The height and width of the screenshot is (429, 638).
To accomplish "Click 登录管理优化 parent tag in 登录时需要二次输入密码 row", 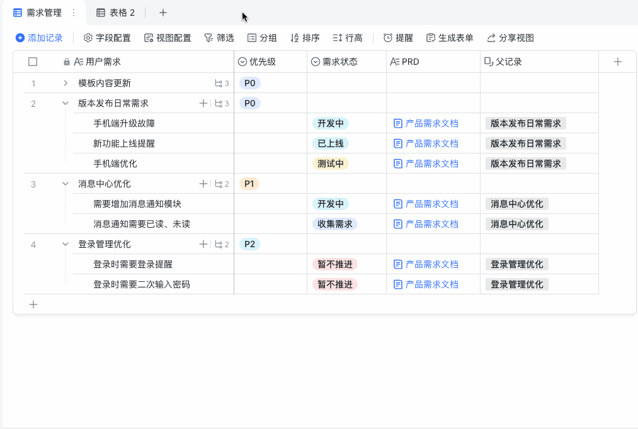I will [516, 284].
